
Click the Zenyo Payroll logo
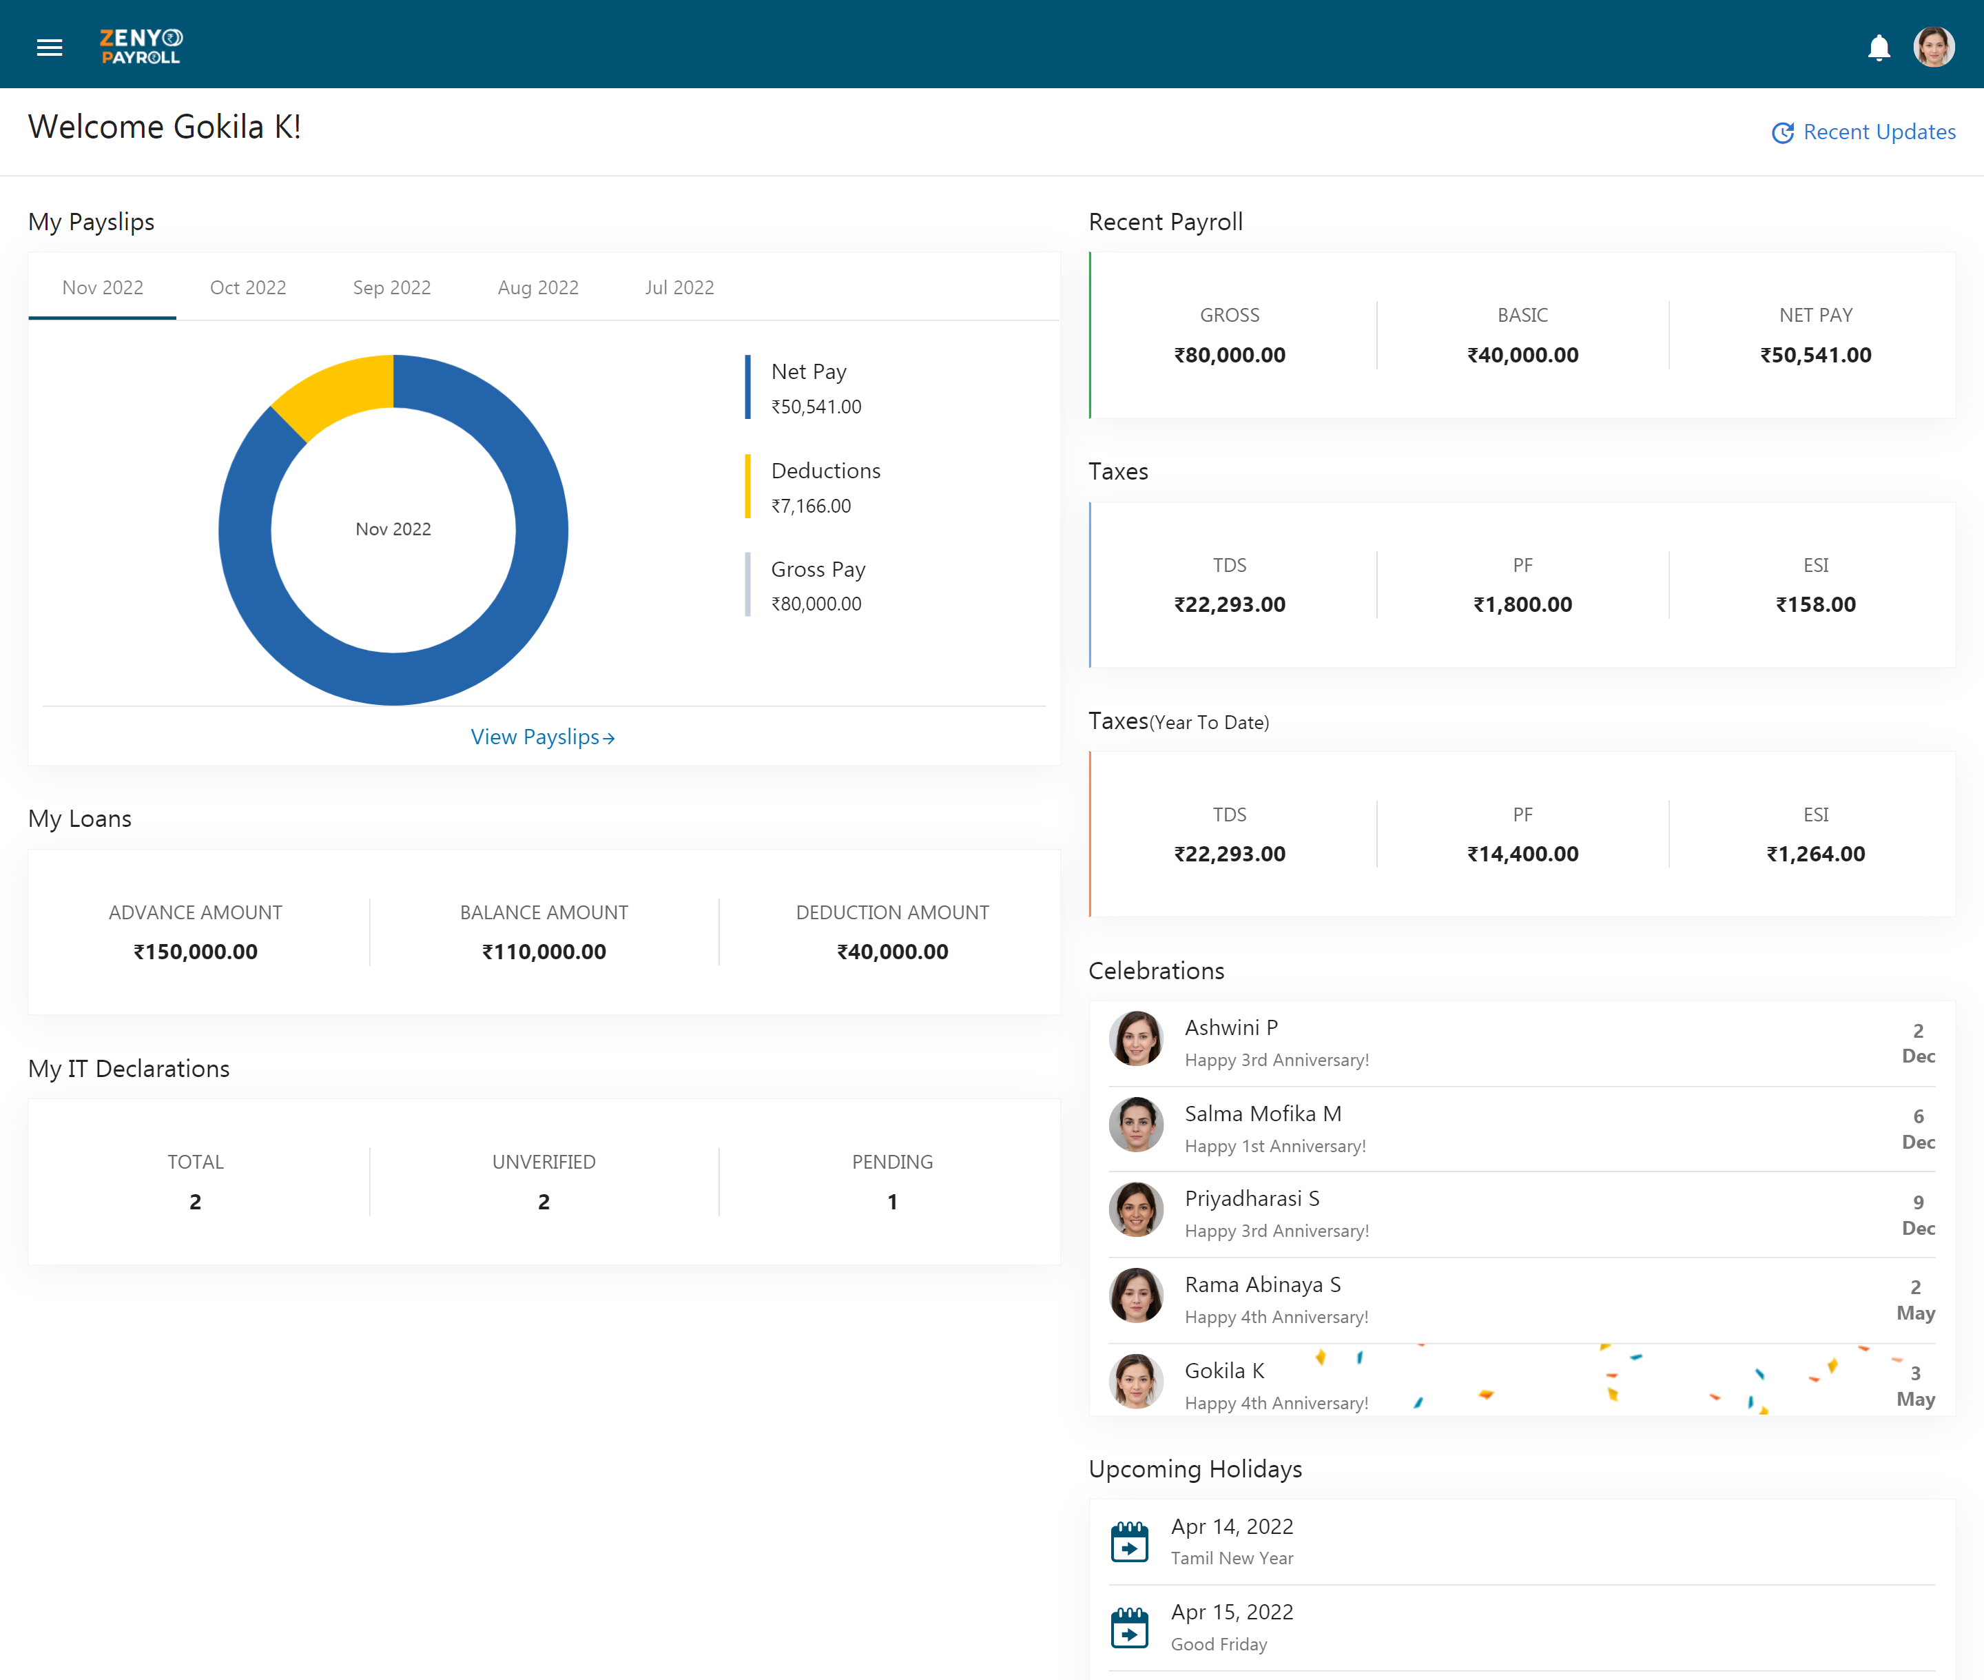click(x=142, y=45)
